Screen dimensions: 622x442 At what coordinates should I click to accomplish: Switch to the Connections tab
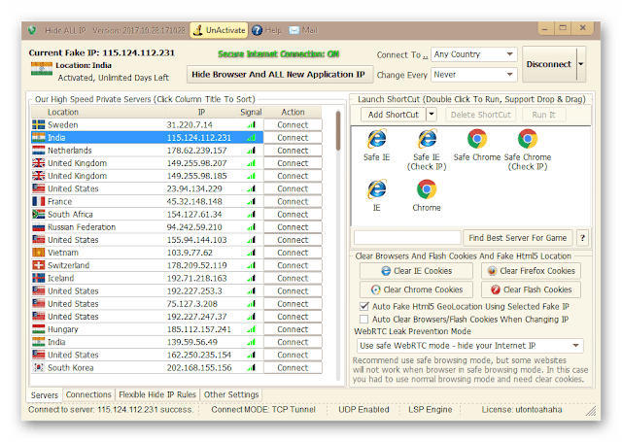88,394
